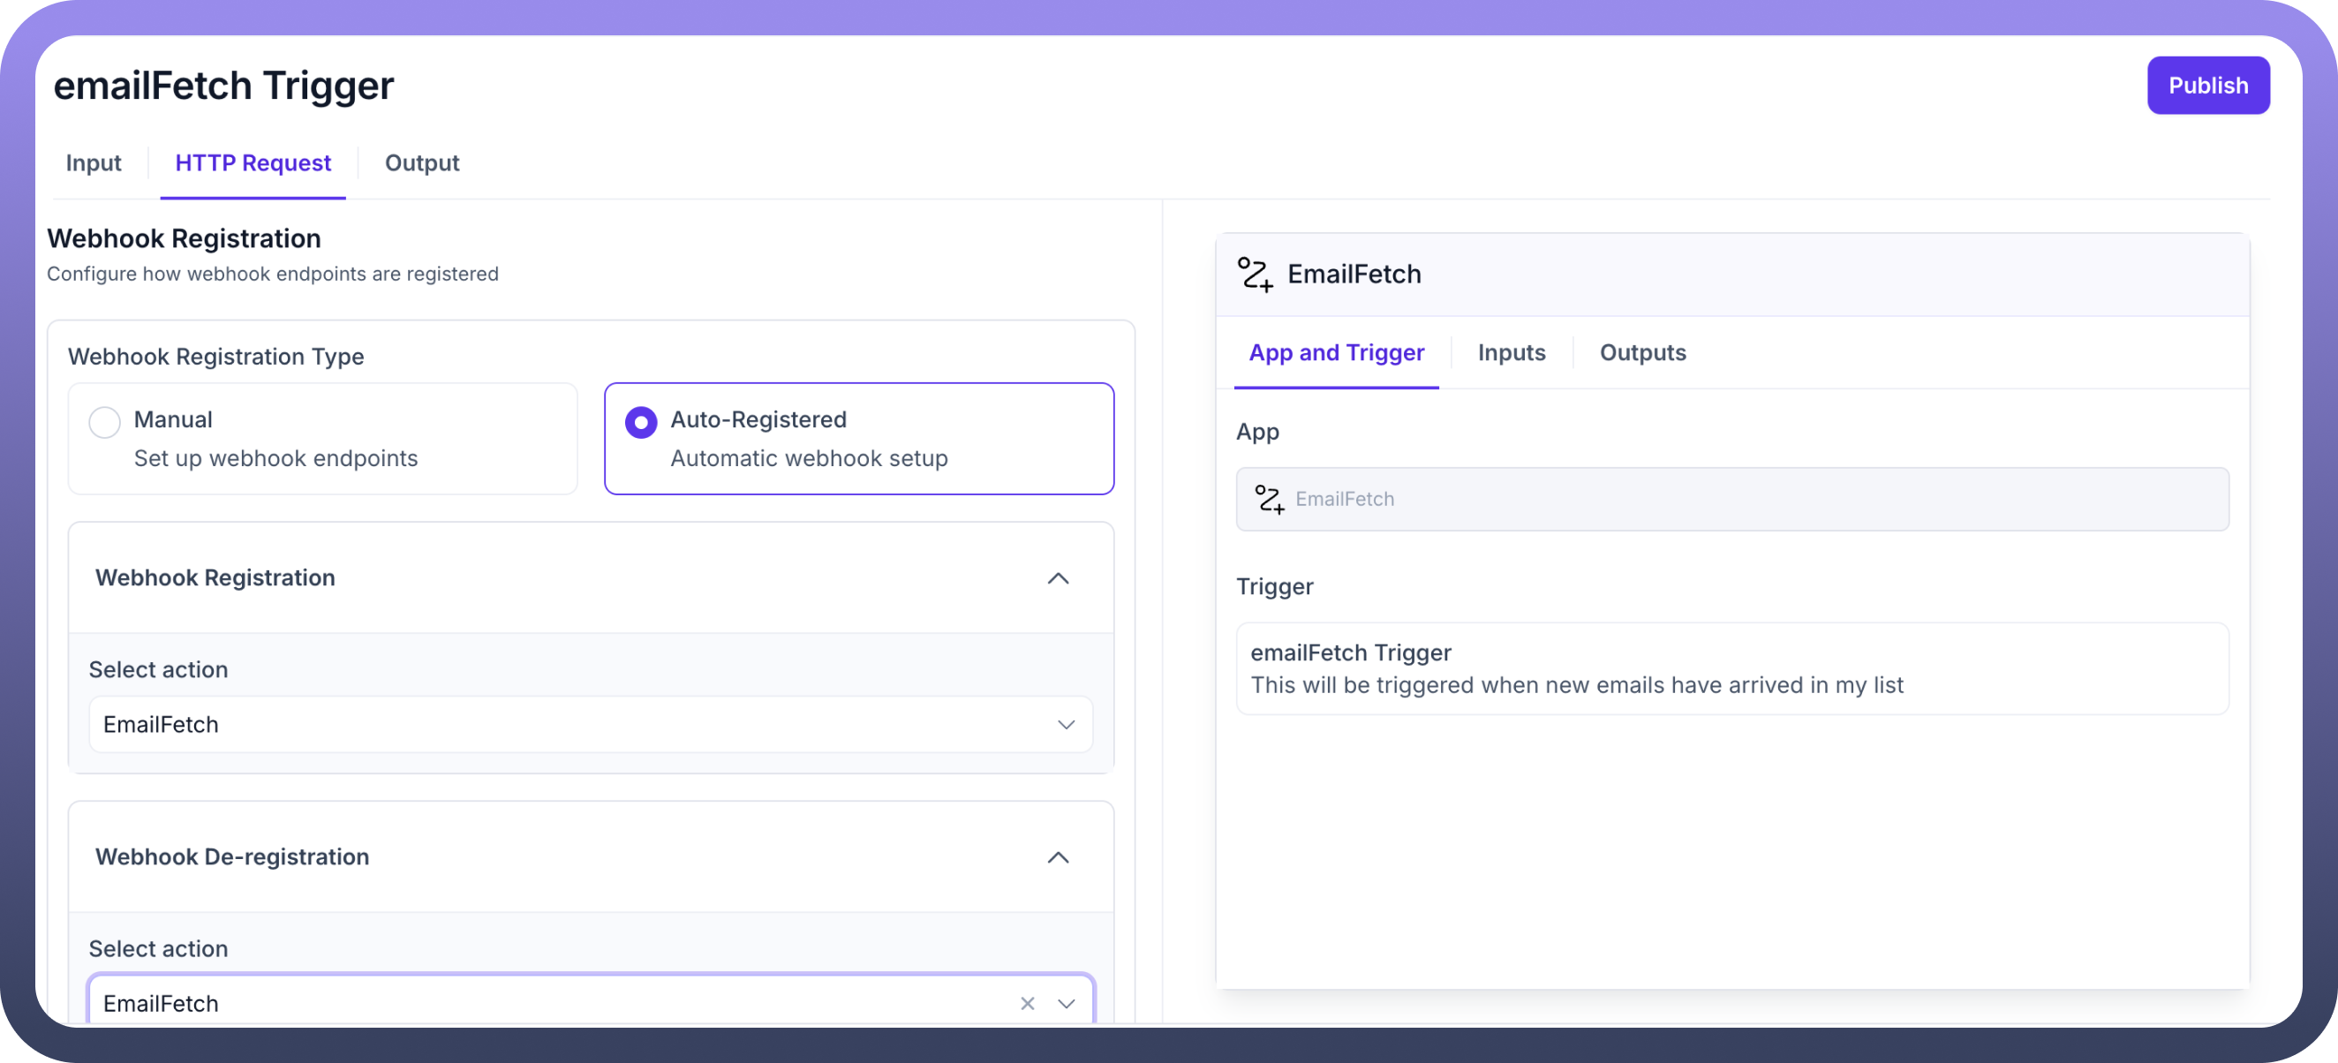Screen dimensions: 2338x1063
Task: Switch to the Input tab
Action: tap(94, 163)
